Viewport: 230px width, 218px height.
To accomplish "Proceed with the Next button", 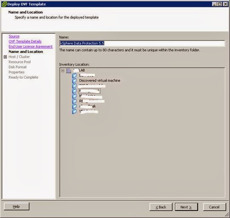I will 186,207.
